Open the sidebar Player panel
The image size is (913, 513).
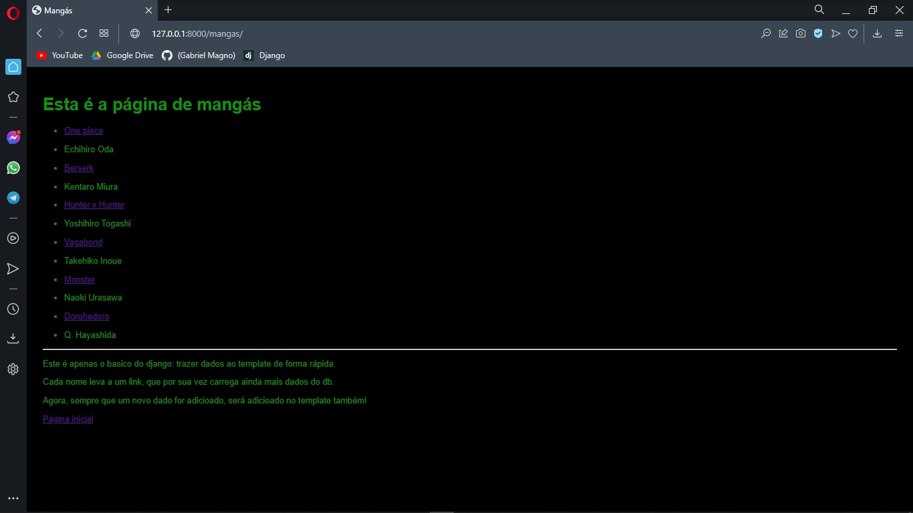pos(13,238)
